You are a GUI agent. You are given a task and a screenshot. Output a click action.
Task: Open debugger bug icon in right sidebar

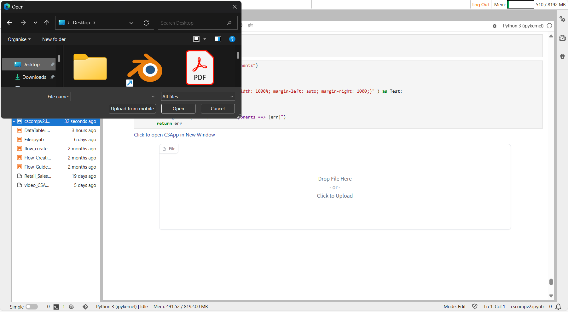coord(562,57)
